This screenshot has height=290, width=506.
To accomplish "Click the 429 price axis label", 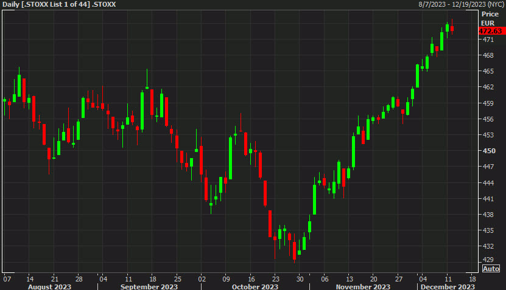I will (488, 260).
